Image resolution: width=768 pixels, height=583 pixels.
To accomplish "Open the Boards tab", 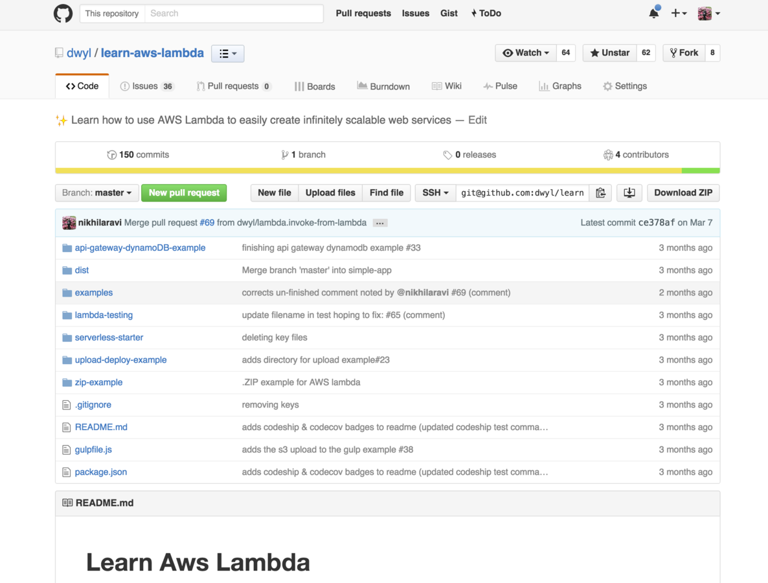I will coord(315,87).
